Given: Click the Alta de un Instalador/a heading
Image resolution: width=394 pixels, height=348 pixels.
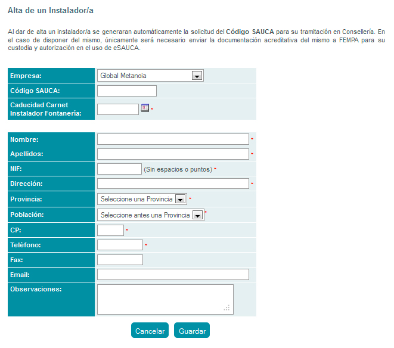Looking at the screenshot, I should click(x=50, y=11).
